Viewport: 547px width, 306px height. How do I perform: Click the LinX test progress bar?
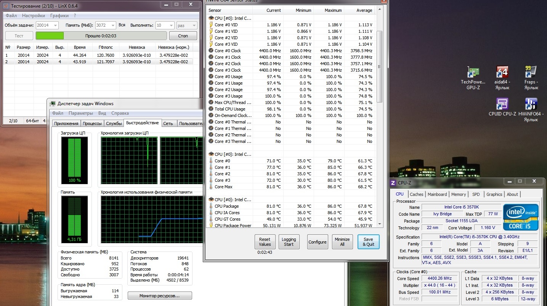(x=101, y=36)
